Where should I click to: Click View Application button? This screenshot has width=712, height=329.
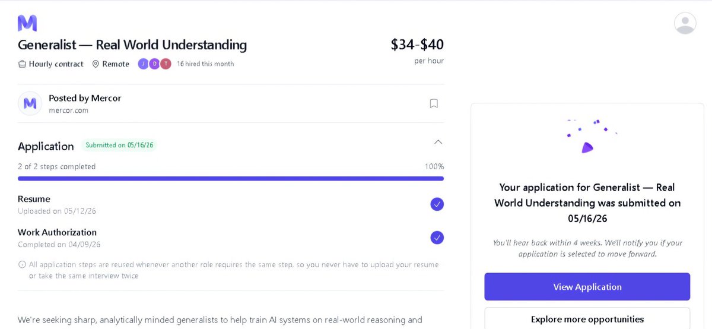pos(587,287)
